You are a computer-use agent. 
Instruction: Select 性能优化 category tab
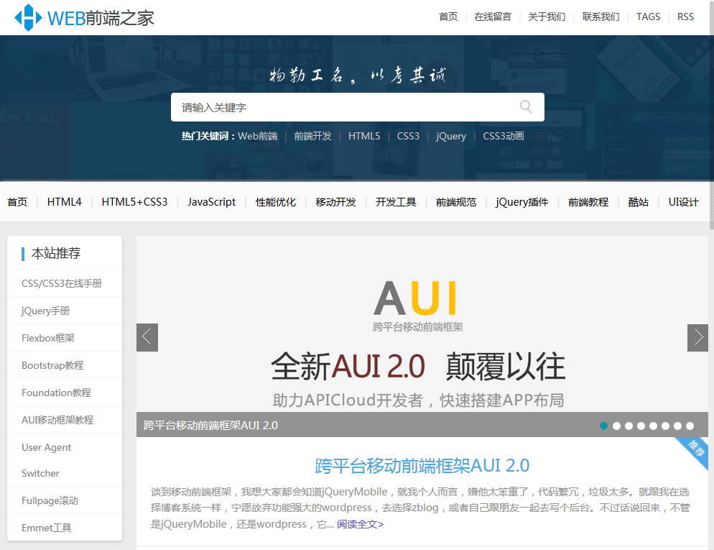[276, 202]
